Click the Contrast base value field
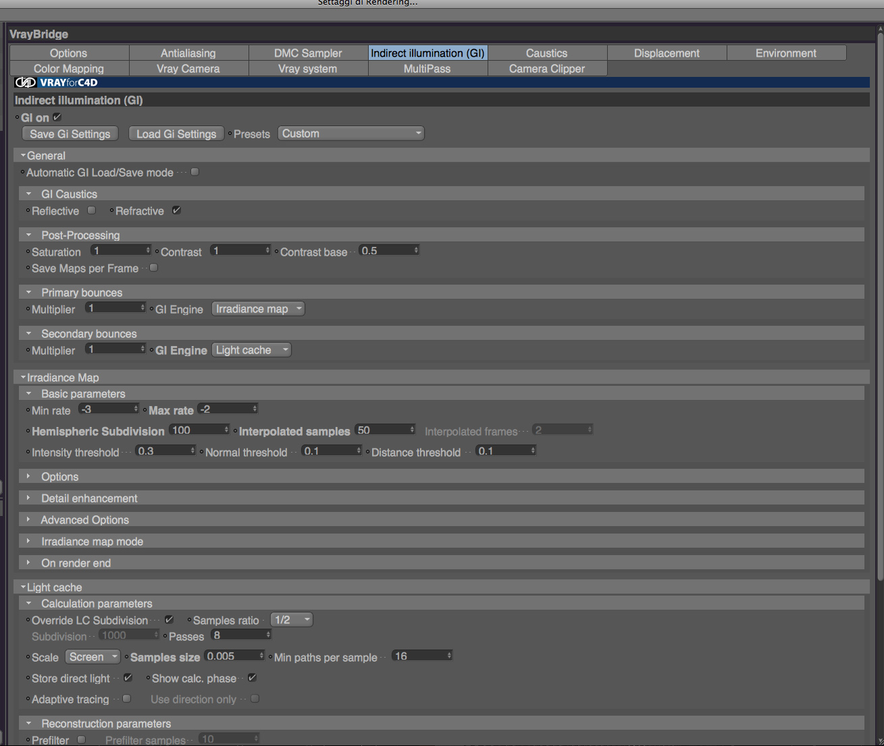884x746 pixels. [x=389, y=251]
